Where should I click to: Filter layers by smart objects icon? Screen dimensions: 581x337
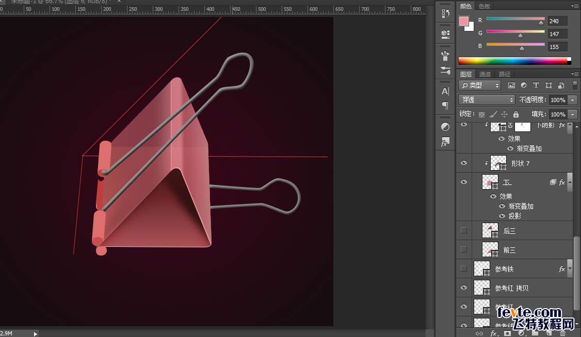tap(561, 86)
